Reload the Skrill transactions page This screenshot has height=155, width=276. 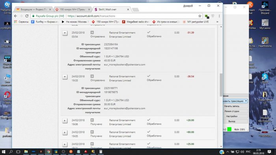point(27,16)
